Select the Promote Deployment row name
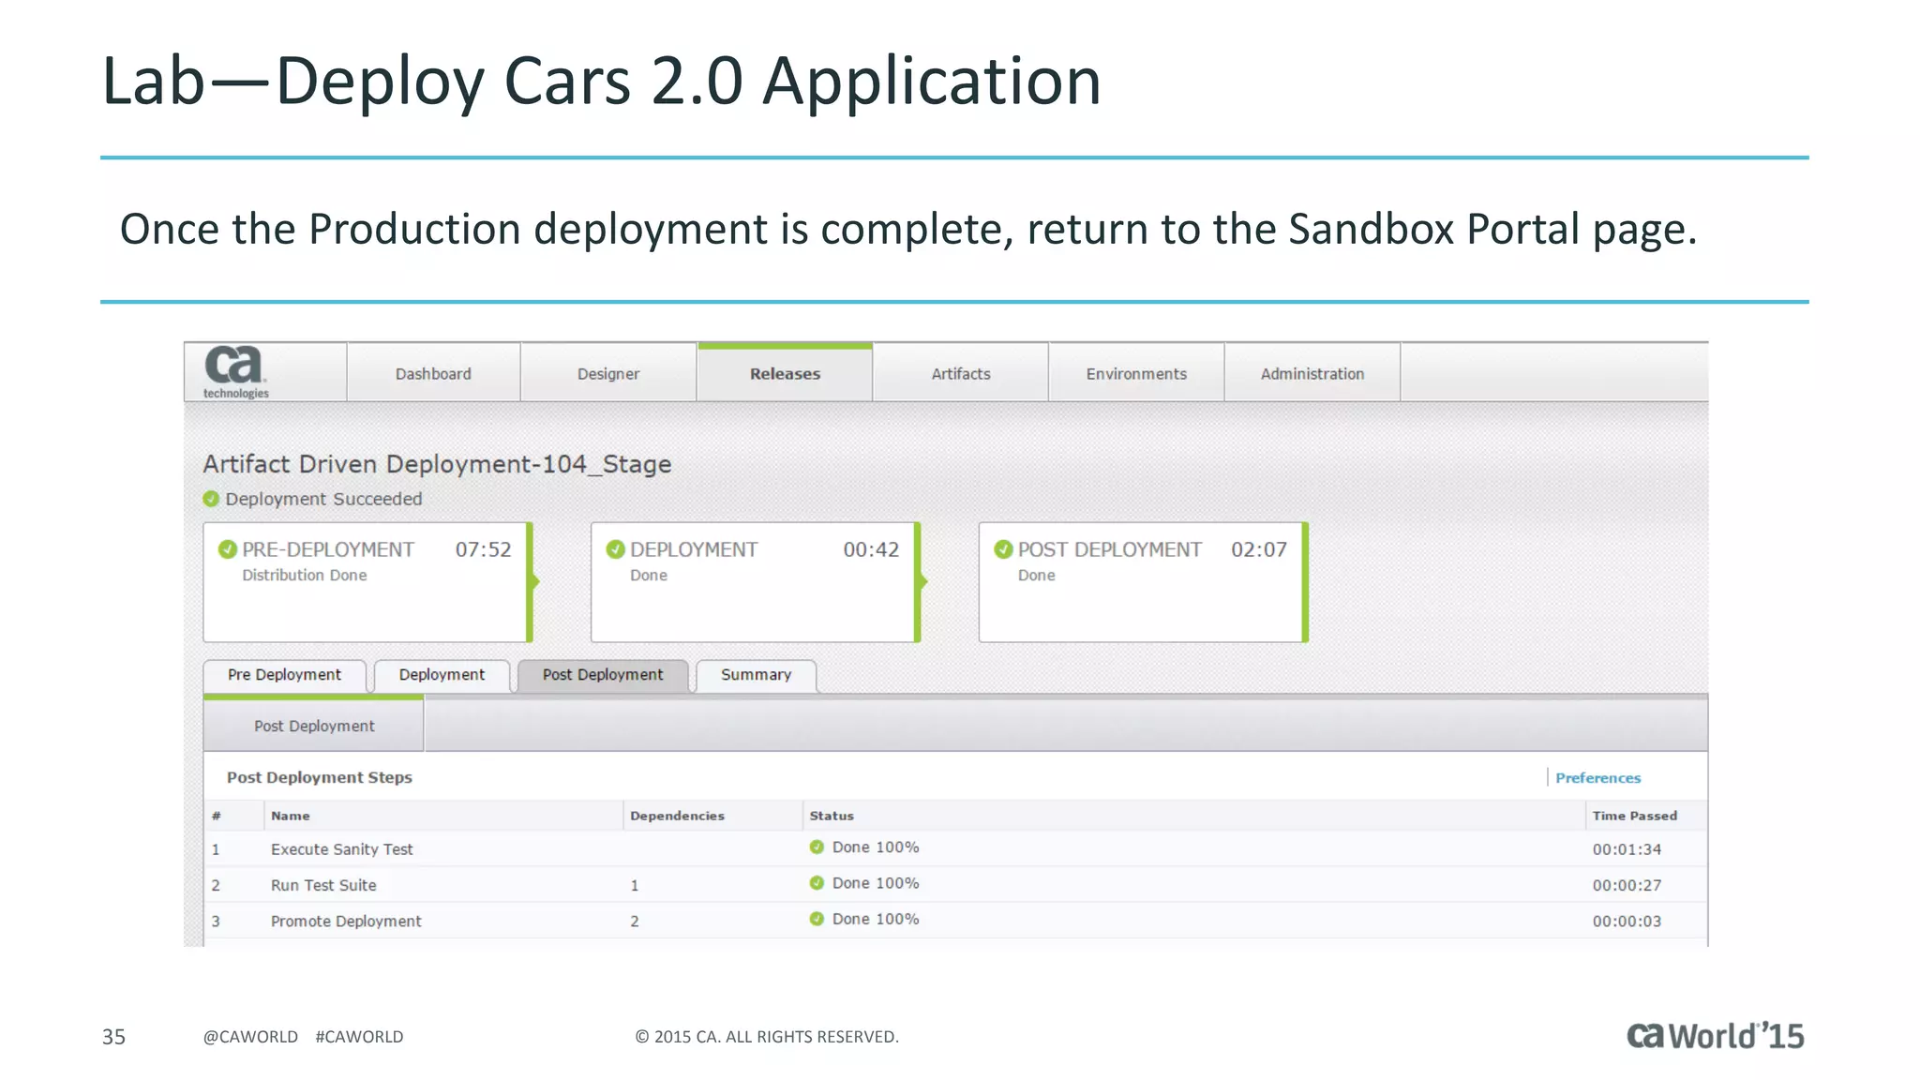Screen dimensions: 1920x1080 [x=346, y=922]
